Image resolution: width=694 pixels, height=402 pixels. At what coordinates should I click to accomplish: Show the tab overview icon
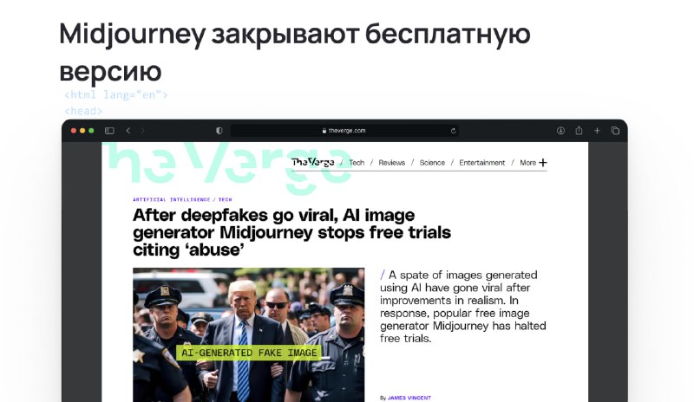(x=615, y=131)
